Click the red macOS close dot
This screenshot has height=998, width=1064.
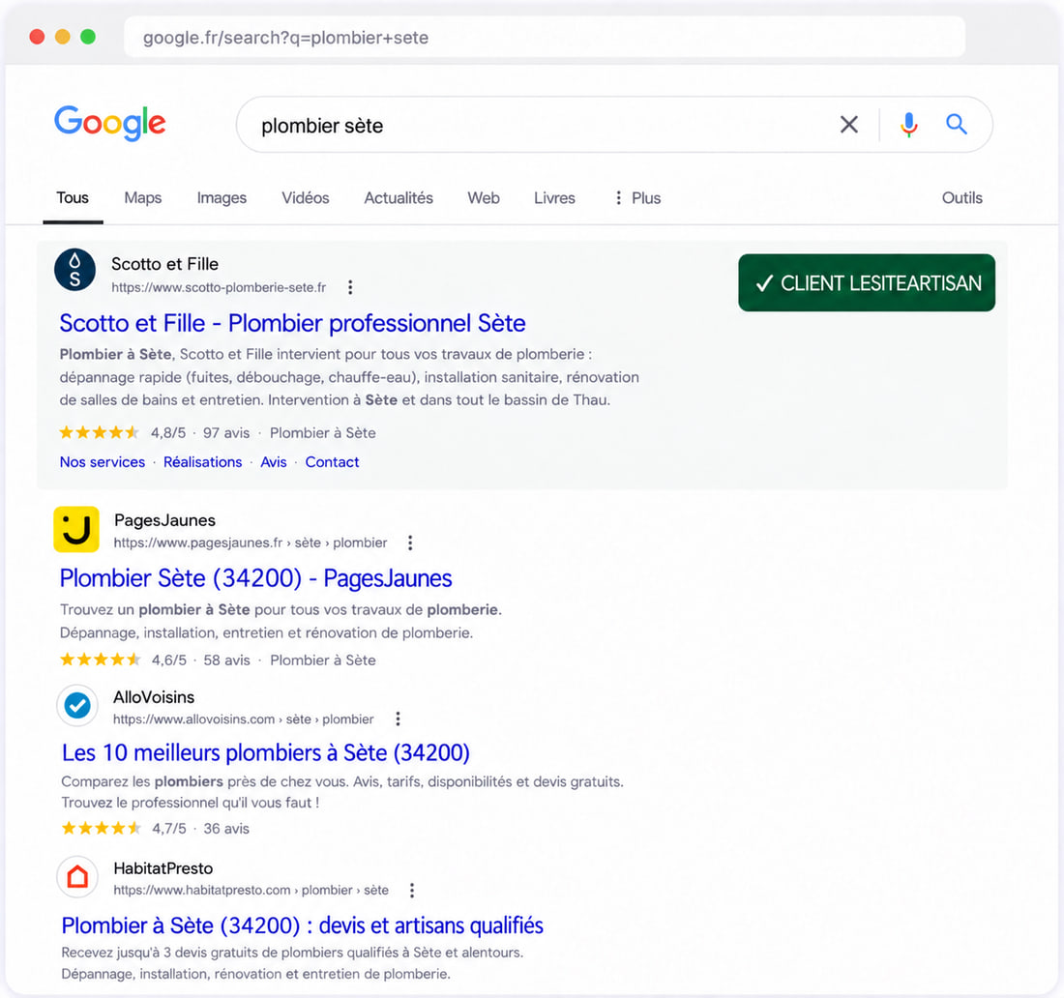(x=38, y=37)
